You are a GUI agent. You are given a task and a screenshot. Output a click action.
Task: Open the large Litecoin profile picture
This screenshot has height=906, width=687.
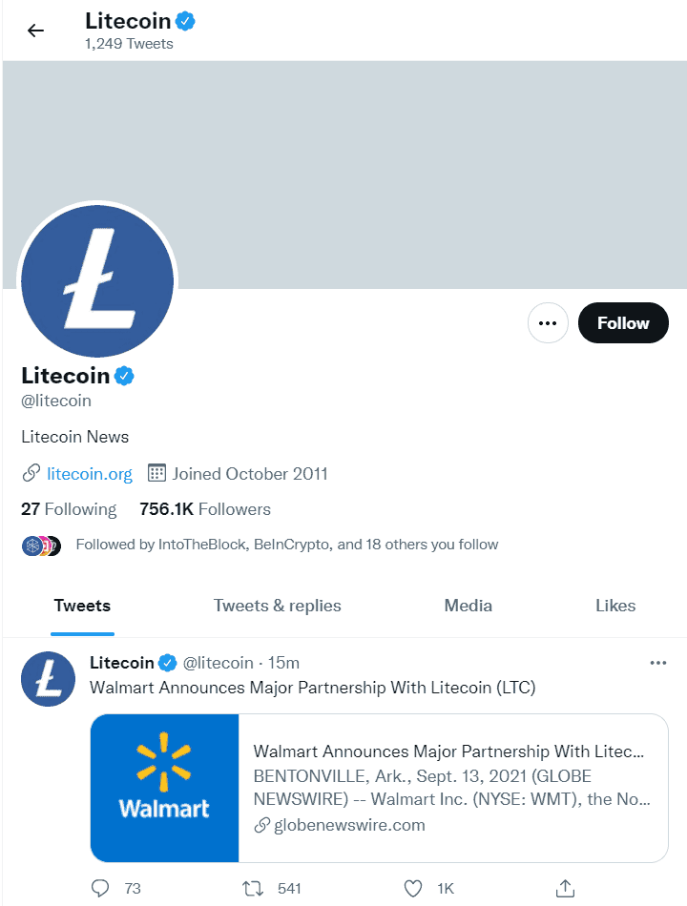point(97,280)
